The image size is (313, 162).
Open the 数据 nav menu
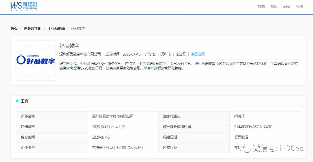pos(261,6)
